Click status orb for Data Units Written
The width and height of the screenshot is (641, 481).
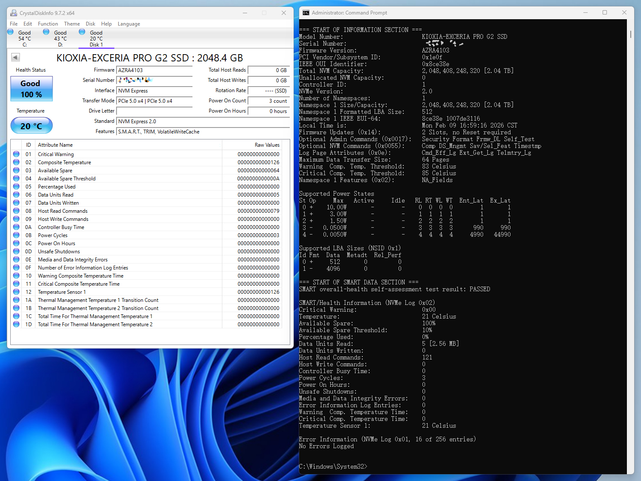16,203
